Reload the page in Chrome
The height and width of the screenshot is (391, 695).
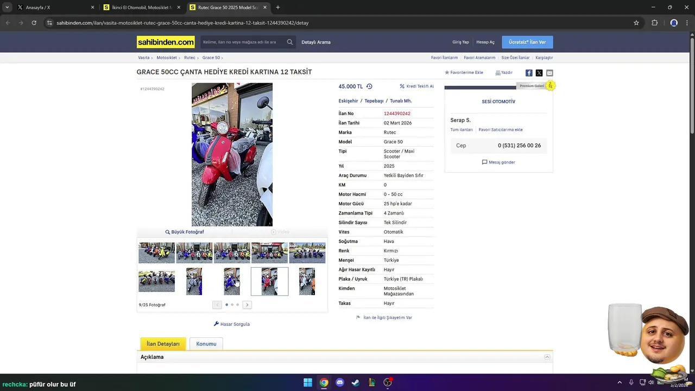click(x=34, y=23)
